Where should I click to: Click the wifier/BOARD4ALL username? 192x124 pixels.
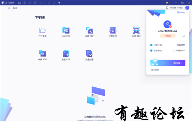click(x=167, y=31)
